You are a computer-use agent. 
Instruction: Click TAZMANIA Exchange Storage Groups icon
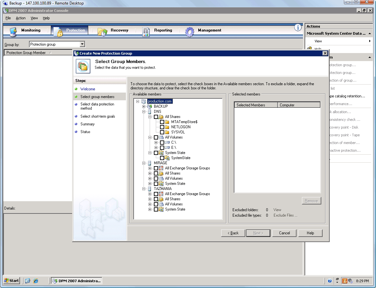[x=161, y=194]
